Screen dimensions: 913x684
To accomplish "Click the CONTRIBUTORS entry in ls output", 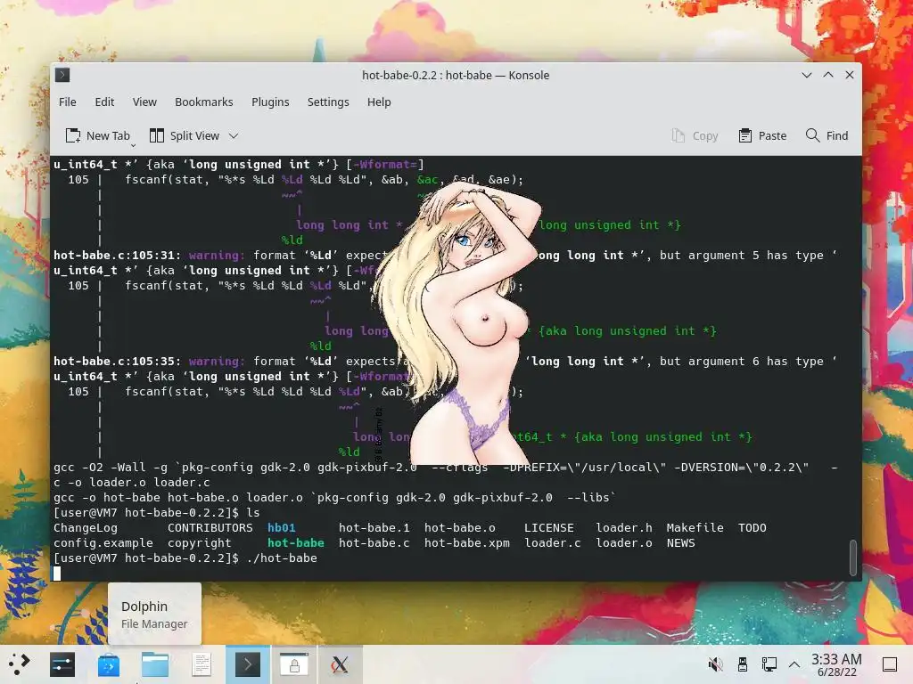I will (x=210, y=527).
